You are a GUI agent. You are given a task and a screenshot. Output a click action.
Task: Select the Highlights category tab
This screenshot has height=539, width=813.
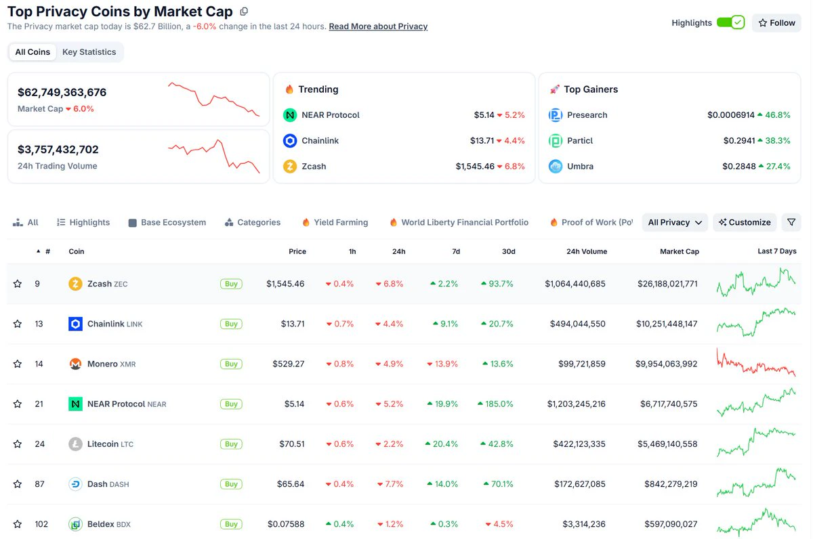(83, 222)
